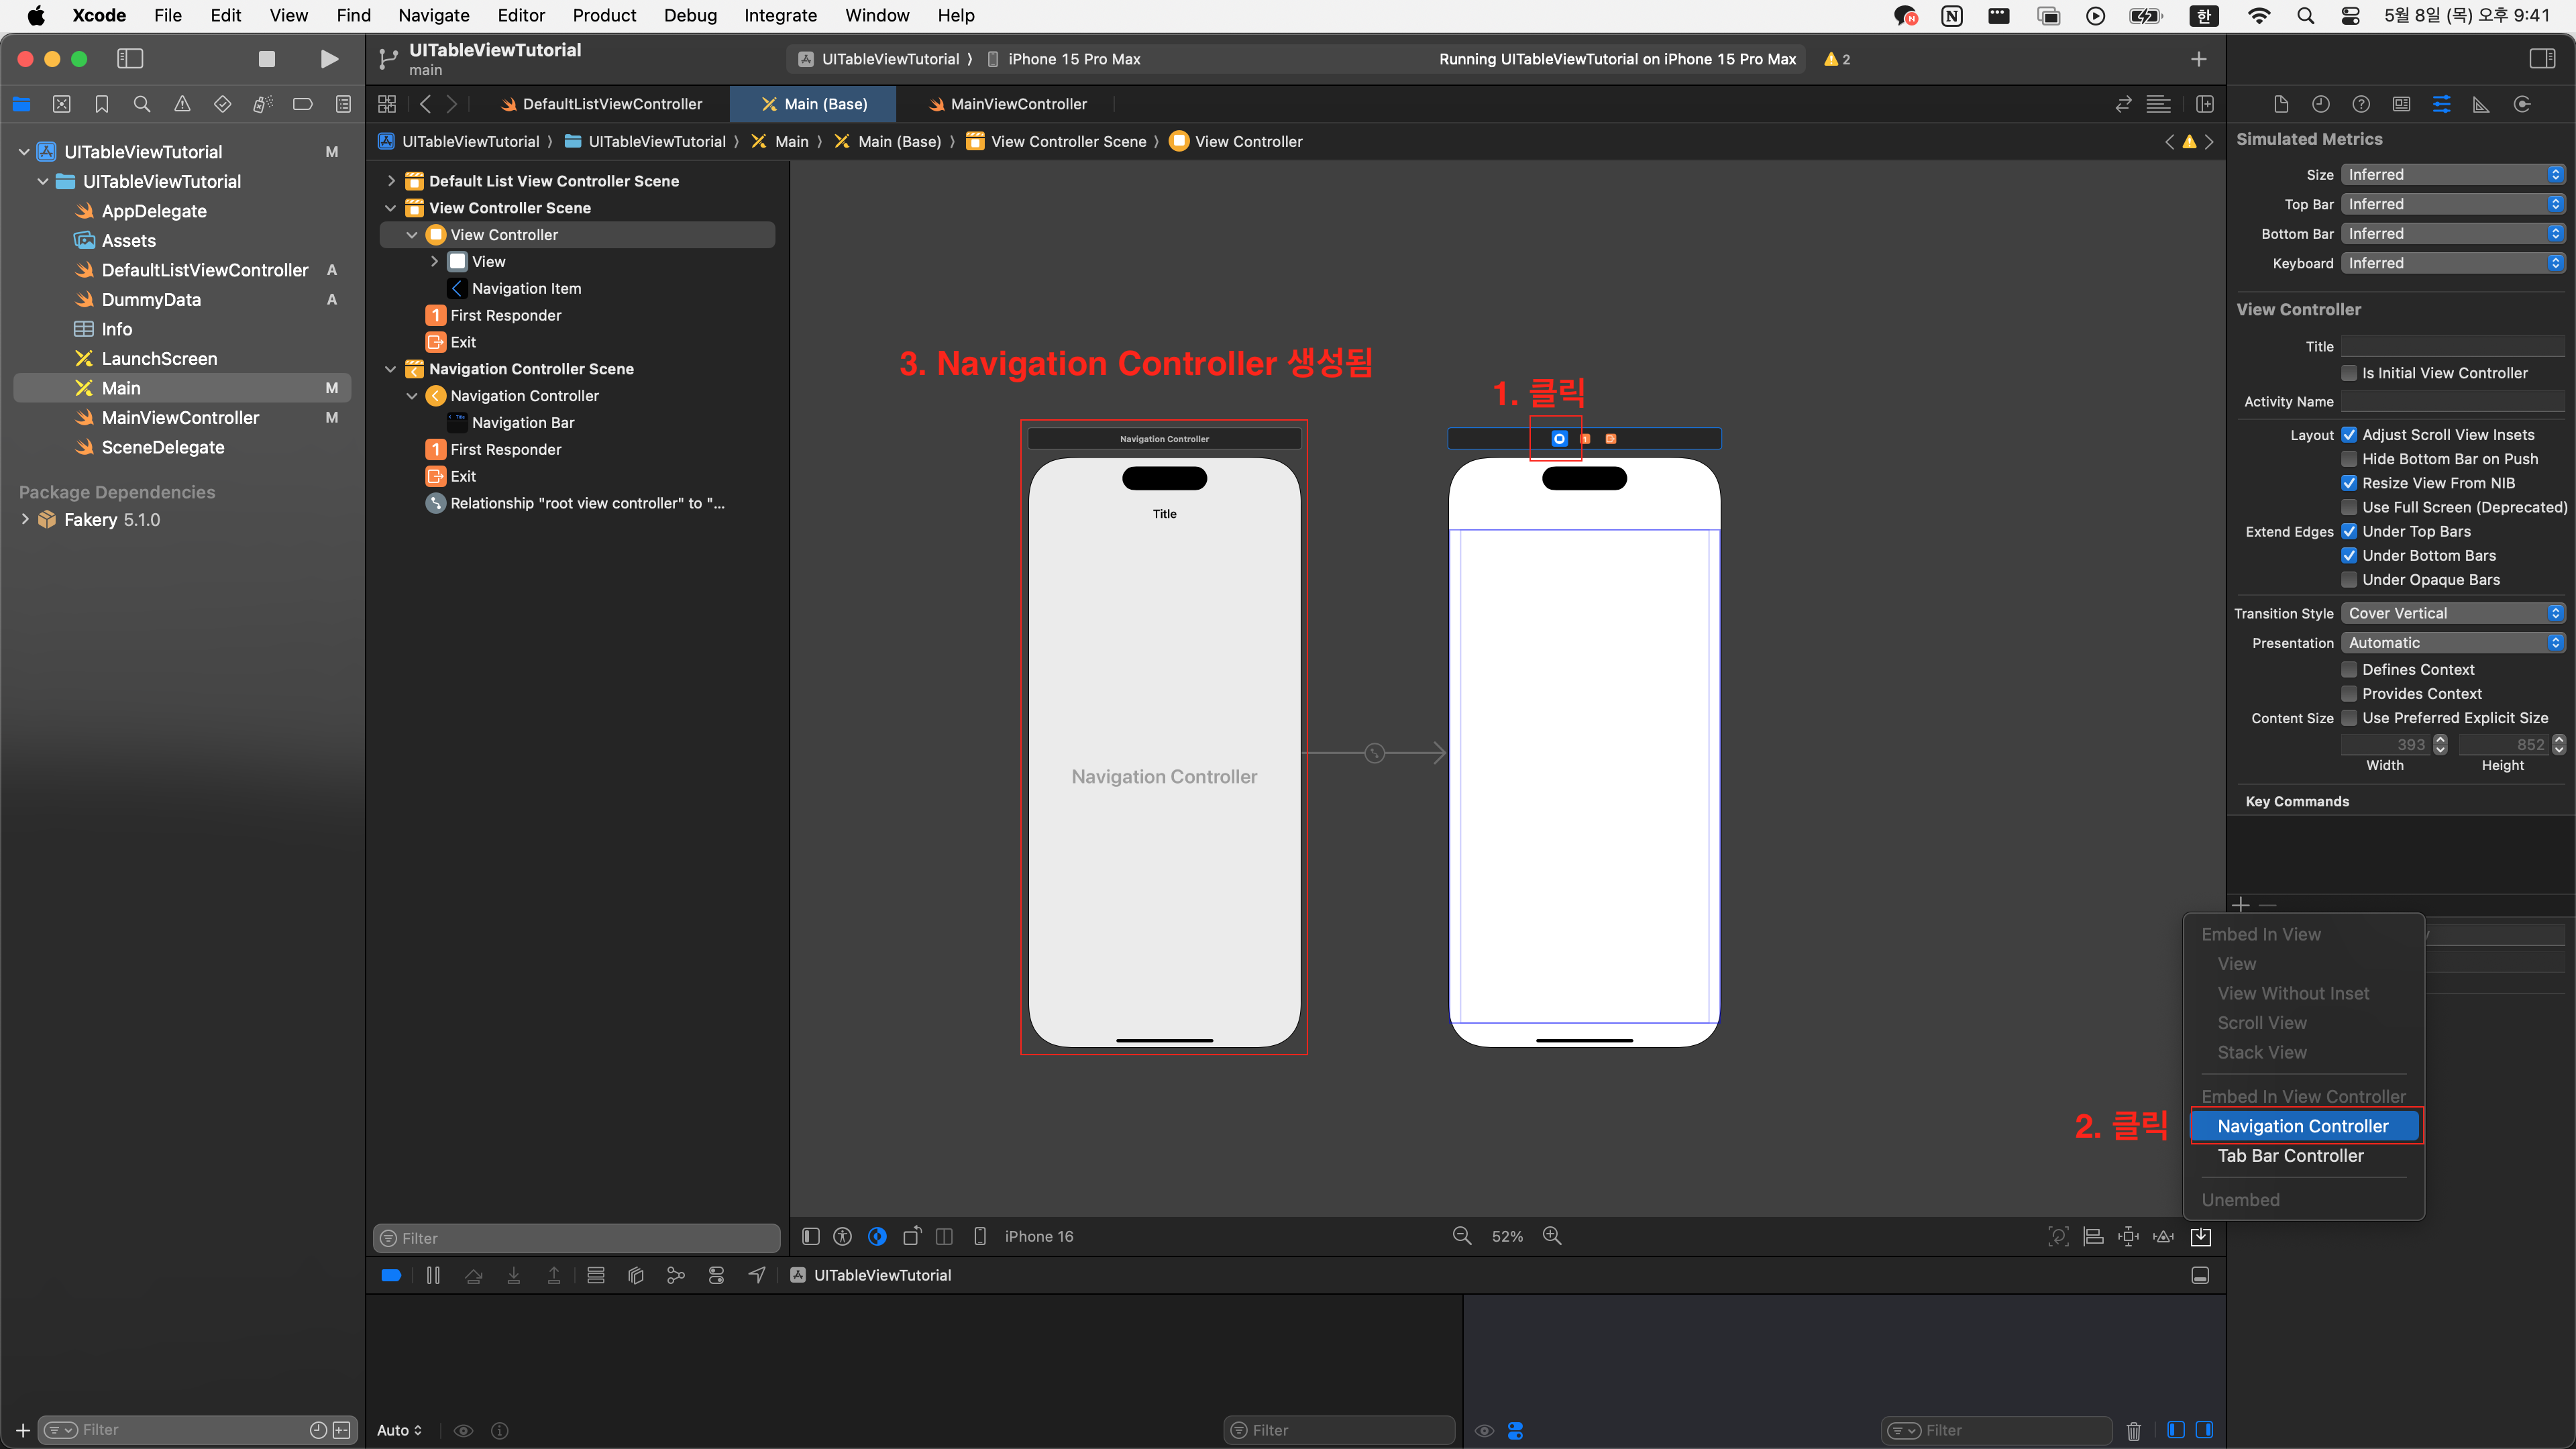The width and height of the screenshot is (2576, 1449).
Task: Open the Debug menu
Action: (x=690, y=15)
